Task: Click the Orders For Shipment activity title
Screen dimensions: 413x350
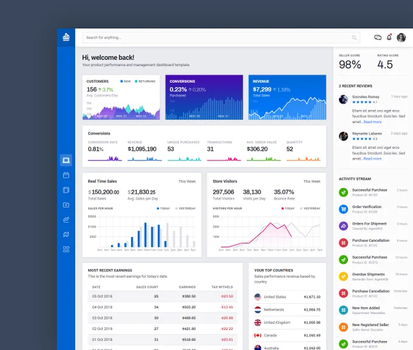Action: coord(369,224)
